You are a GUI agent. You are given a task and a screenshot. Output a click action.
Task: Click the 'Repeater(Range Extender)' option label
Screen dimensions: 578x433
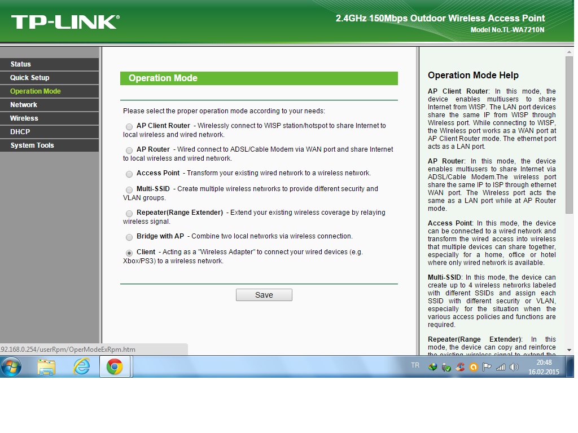[x=180, y=213]
